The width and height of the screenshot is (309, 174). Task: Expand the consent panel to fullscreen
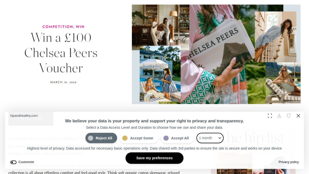270,116
